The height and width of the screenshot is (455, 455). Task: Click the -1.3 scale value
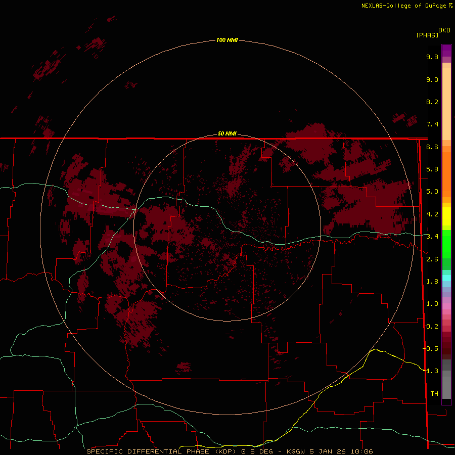coord(431,371)
